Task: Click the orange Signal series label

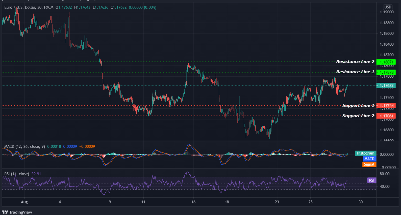Action: pyautogui.click(x=369, y=164)
